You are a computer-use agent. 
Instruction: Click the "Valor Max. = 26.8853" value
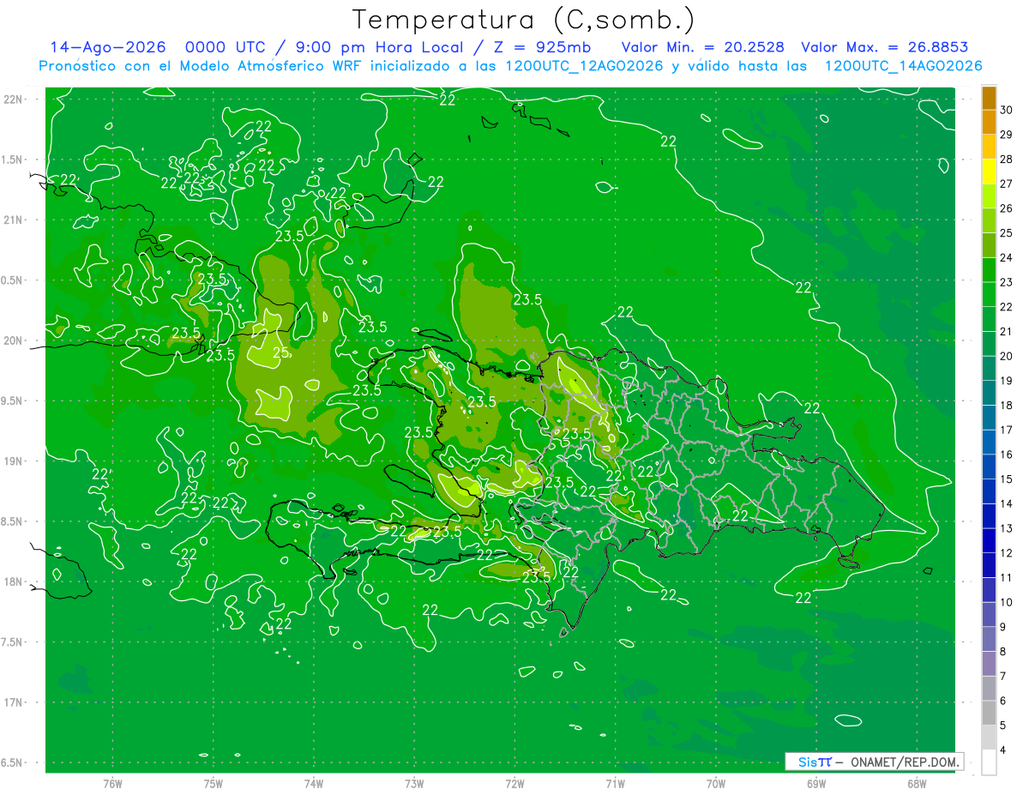pyautogui.click(x=884, y=47)
